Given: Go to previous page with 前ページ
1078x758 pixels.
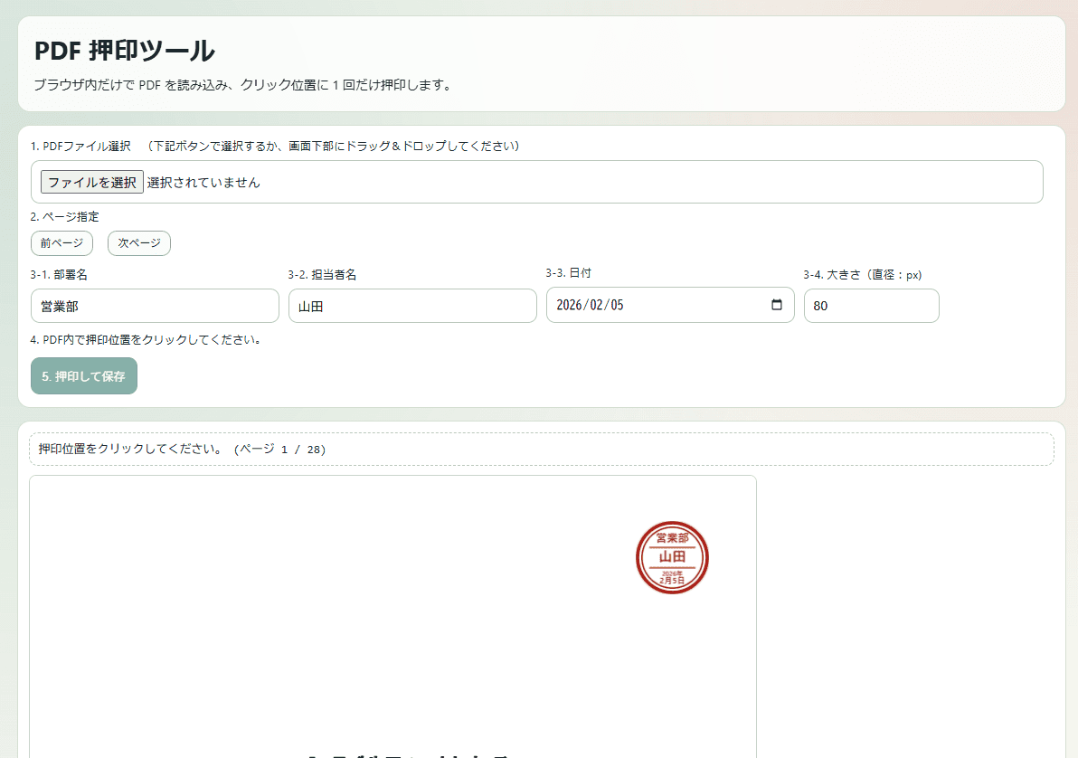Looking at the screenshot, I should pyautogui.click(x=61, y=243).
